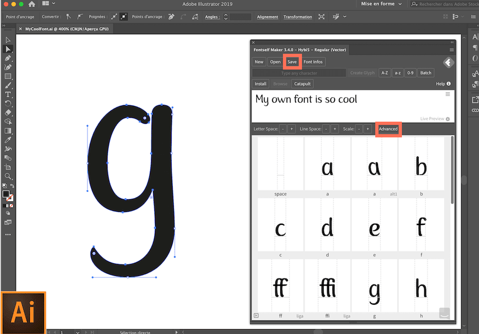Open the Fontself panel hamburger menu

pos(452,49)
